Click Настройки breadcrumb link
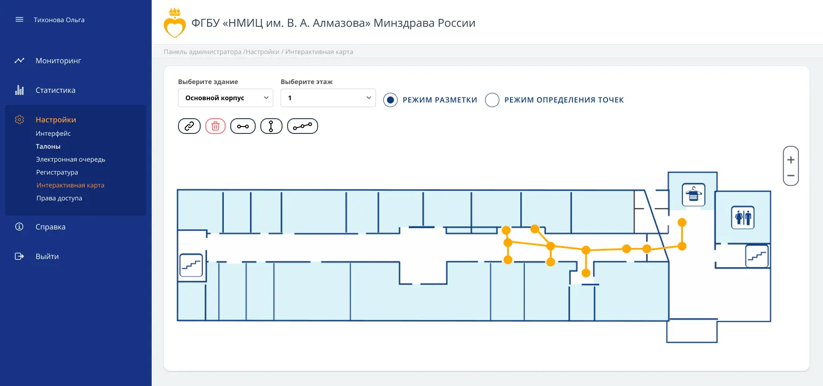 (263, 52)
